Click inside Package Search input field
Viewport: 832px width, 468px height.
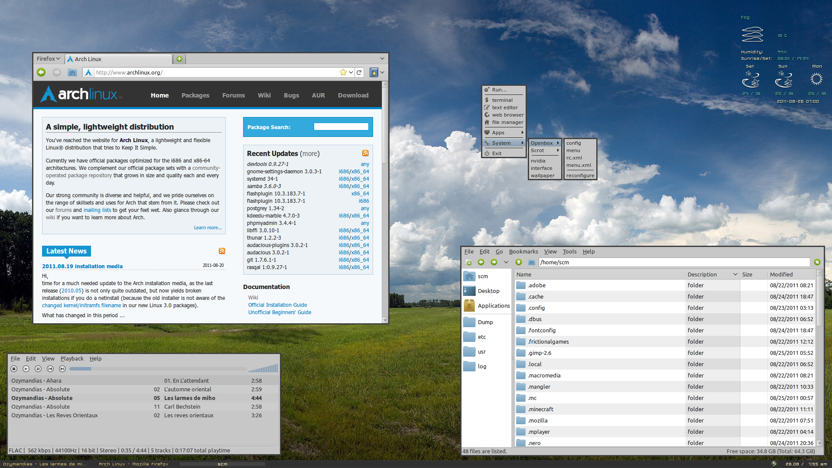[341, 127]
